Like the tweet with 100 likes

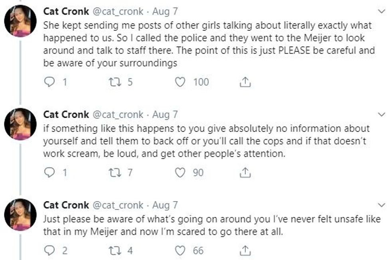(181, 82)
